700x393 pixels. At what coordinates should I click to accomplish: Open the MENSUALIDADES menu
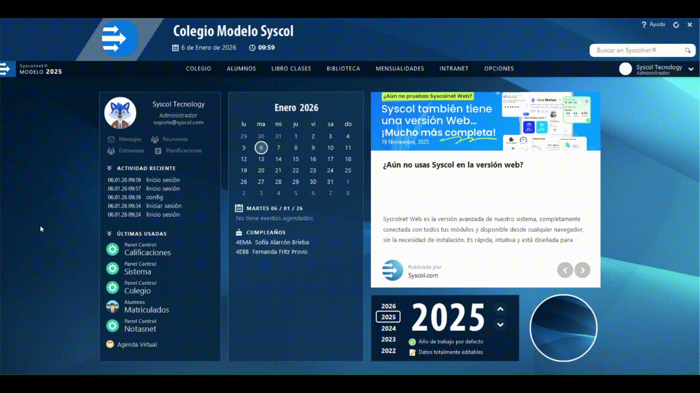[400, 69]
